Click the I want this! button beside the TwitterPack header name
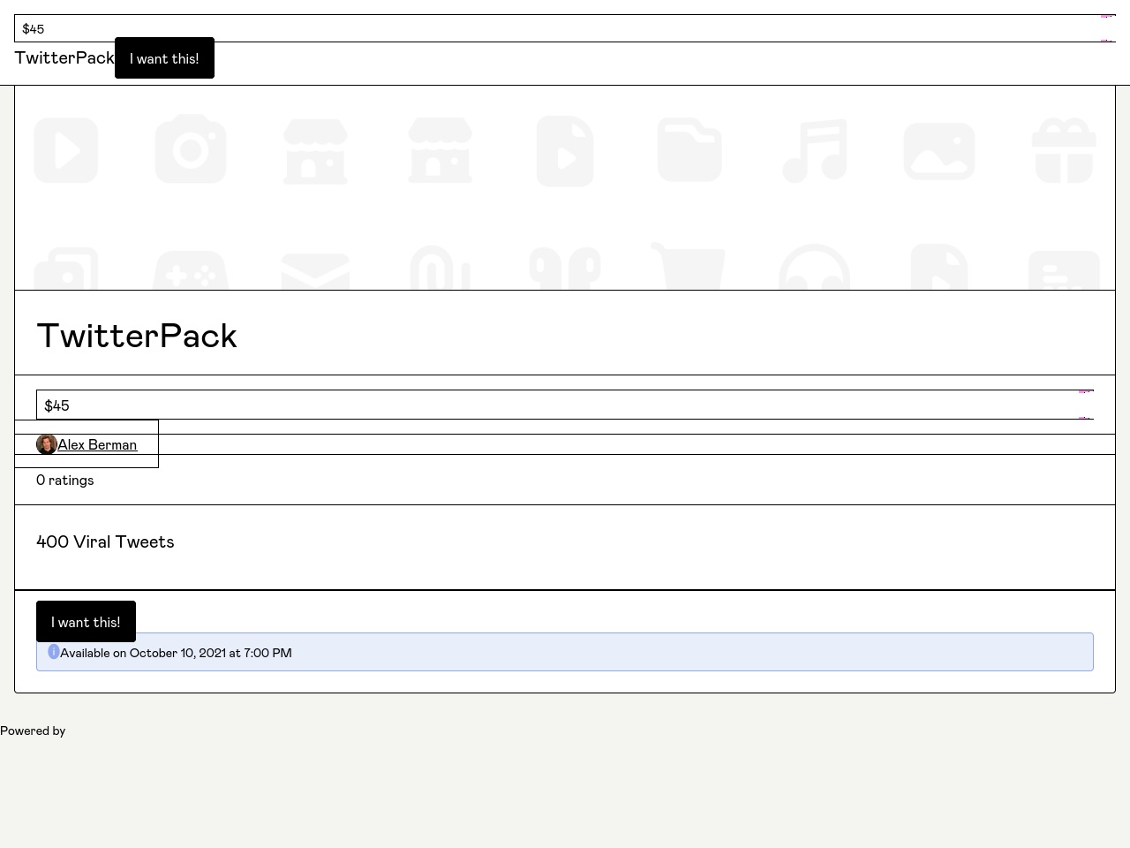Screen dimensions: 1130x848 click(164, 58)
